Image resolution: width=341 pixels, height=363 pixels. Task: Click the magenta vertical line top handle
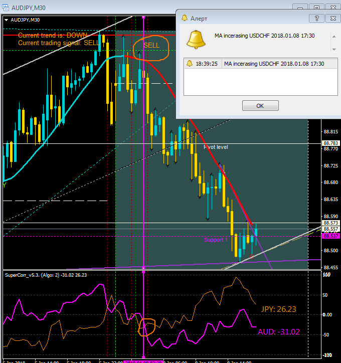[x=143, y=18]
